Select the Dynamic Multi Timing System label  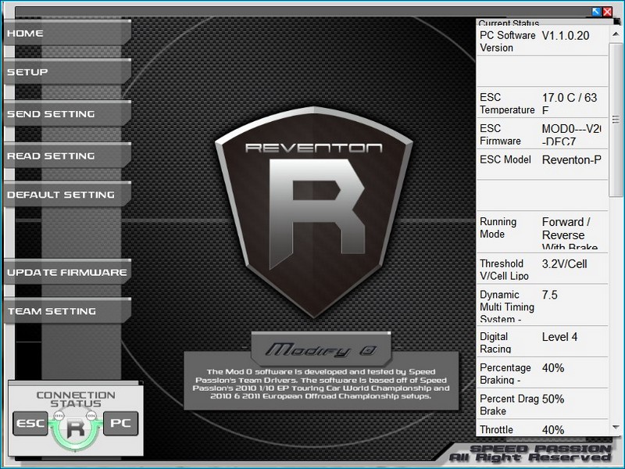point(507,306)
